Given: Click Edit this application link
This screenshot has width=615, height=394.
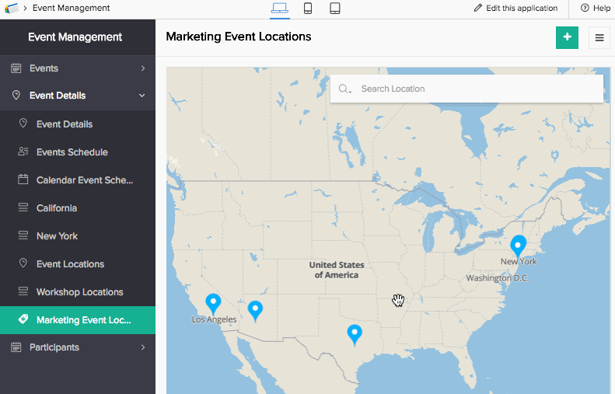Looking at the screenshot, I should [515, 9].
